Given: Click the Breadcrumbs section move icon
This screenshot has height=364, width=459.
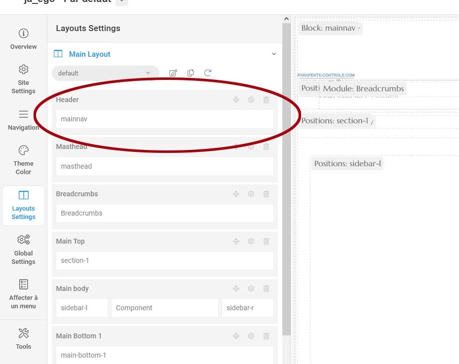Looking at the screenshot, I should click(236, 194).
